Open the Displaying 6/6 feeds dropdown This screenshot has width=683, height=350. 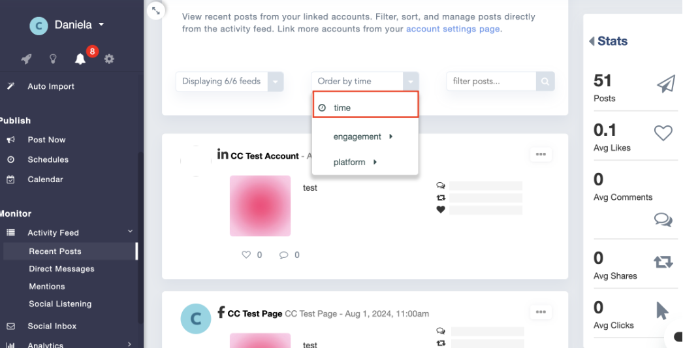[229, 82]
